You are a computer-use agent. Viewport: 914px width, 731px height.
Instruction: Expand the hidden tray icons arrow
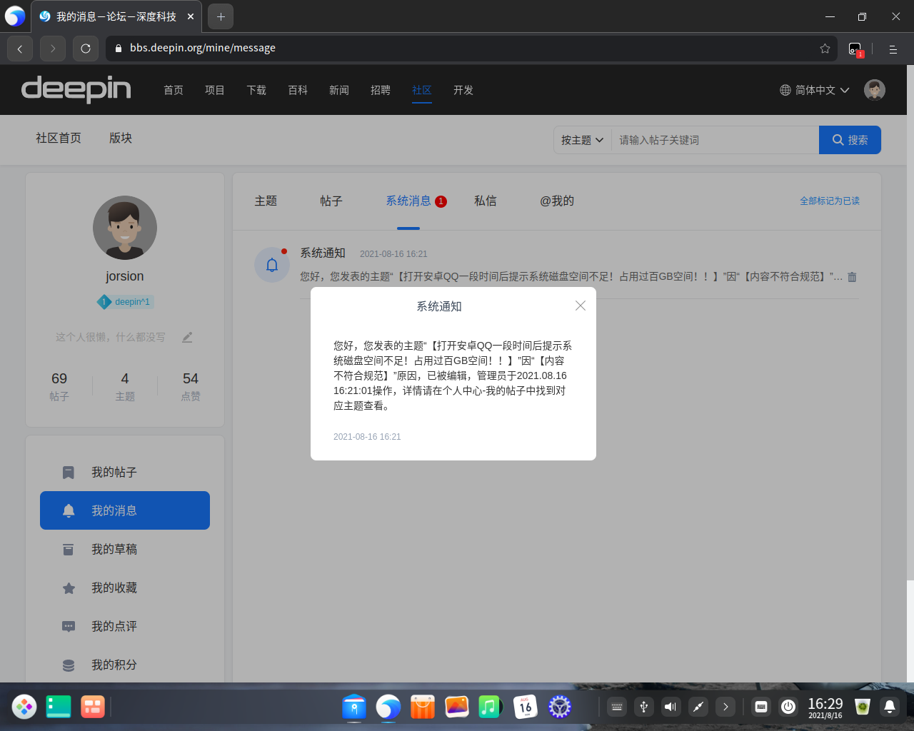725,707
